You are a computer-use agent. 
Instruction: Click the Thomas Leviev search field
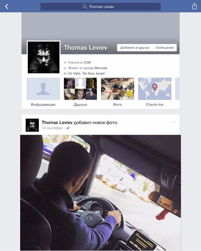[x=100, y=7]
